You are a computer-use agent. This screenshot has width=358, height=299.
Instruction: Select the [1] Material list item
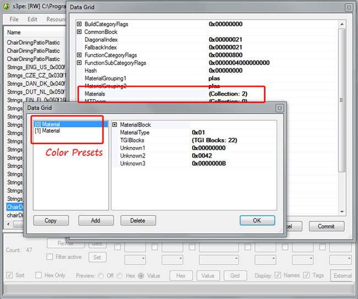click(x=47, y=131)
